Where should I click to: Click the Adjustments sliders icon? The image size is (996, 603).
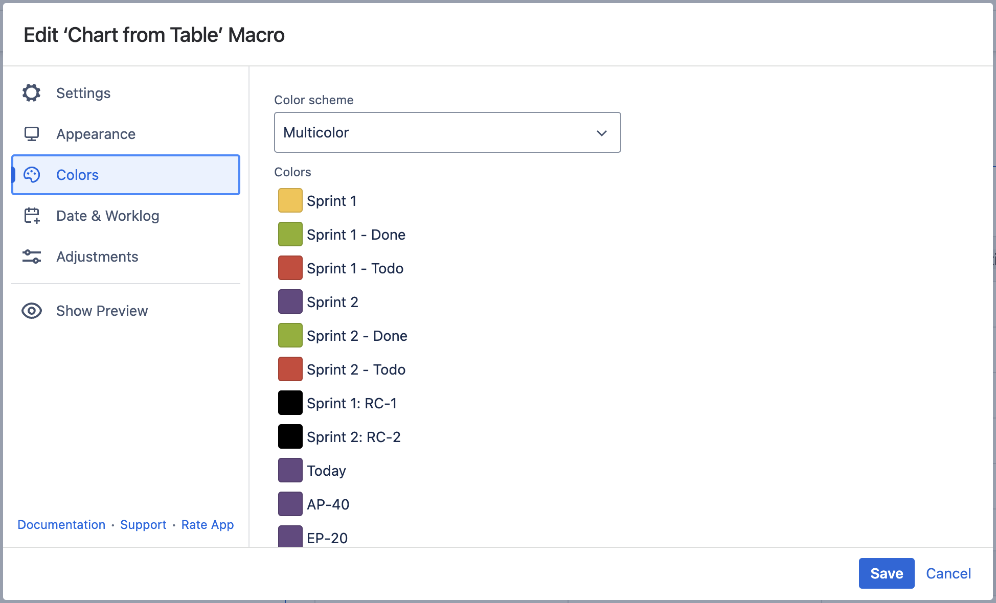pos(32,257)
